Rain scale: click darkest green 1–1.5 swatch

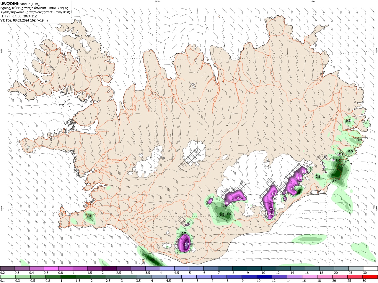(x=68, y=277)
